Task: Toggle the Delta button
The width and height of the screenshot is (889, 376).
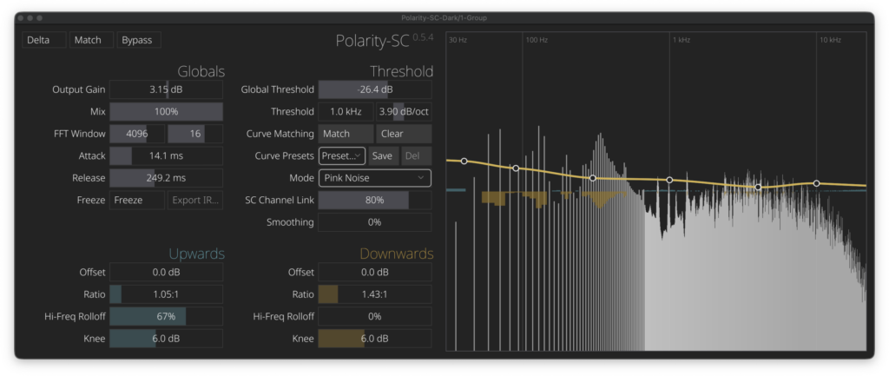Action: [44, 40]
